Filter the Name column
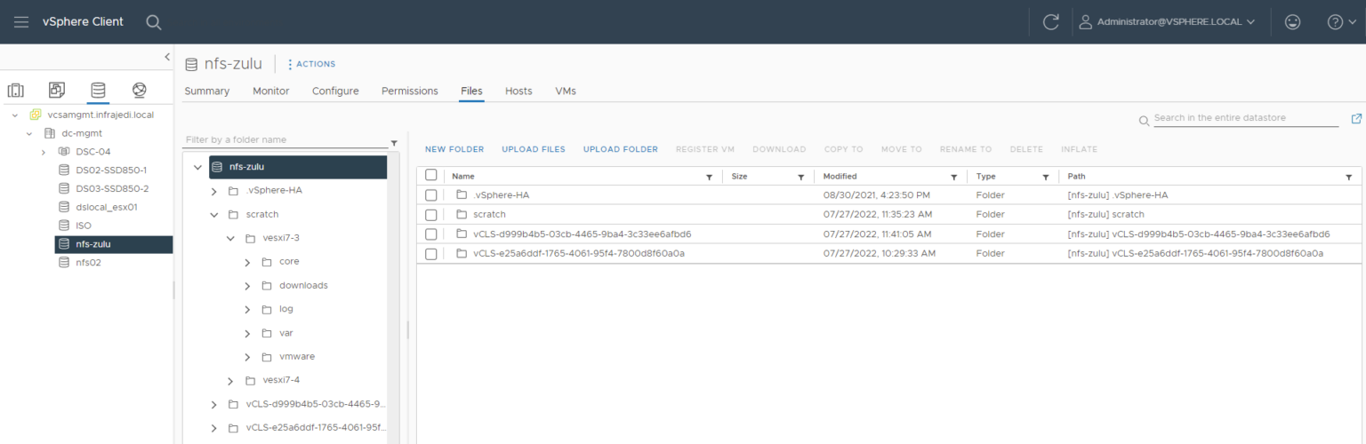This screenshot has height=444, width=1366. pos(709,177)
